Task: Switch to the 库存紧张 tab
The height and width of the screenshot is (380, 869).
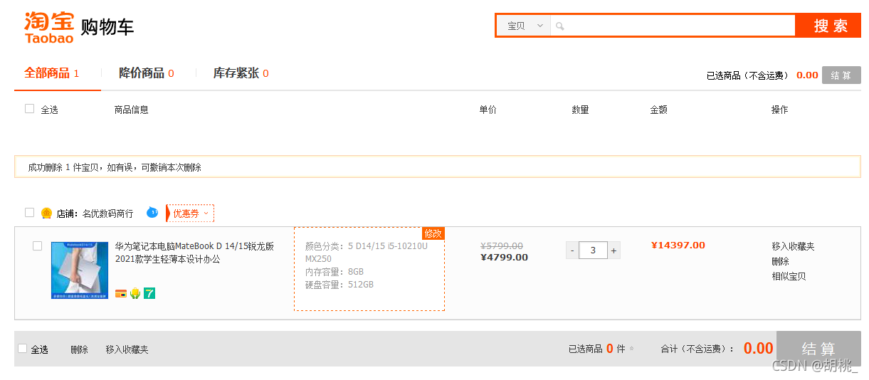Action: click(x=241, y=73)
